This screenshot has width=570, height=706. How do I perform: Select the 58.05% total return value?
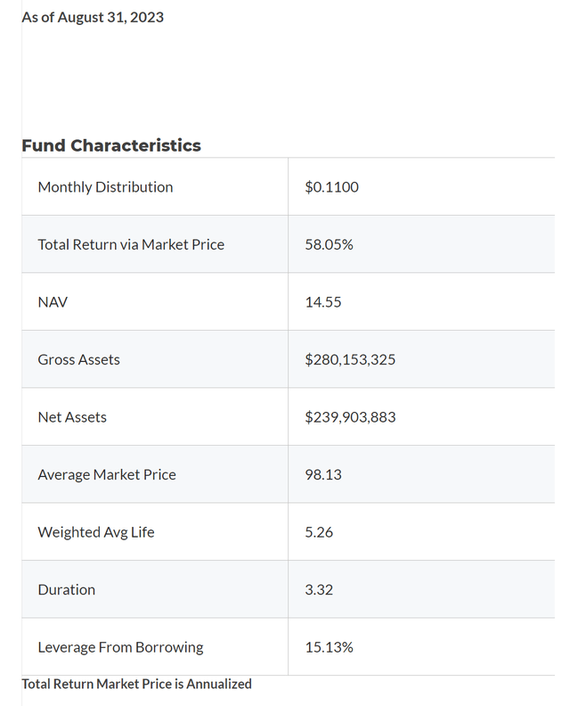pos(329,244)
